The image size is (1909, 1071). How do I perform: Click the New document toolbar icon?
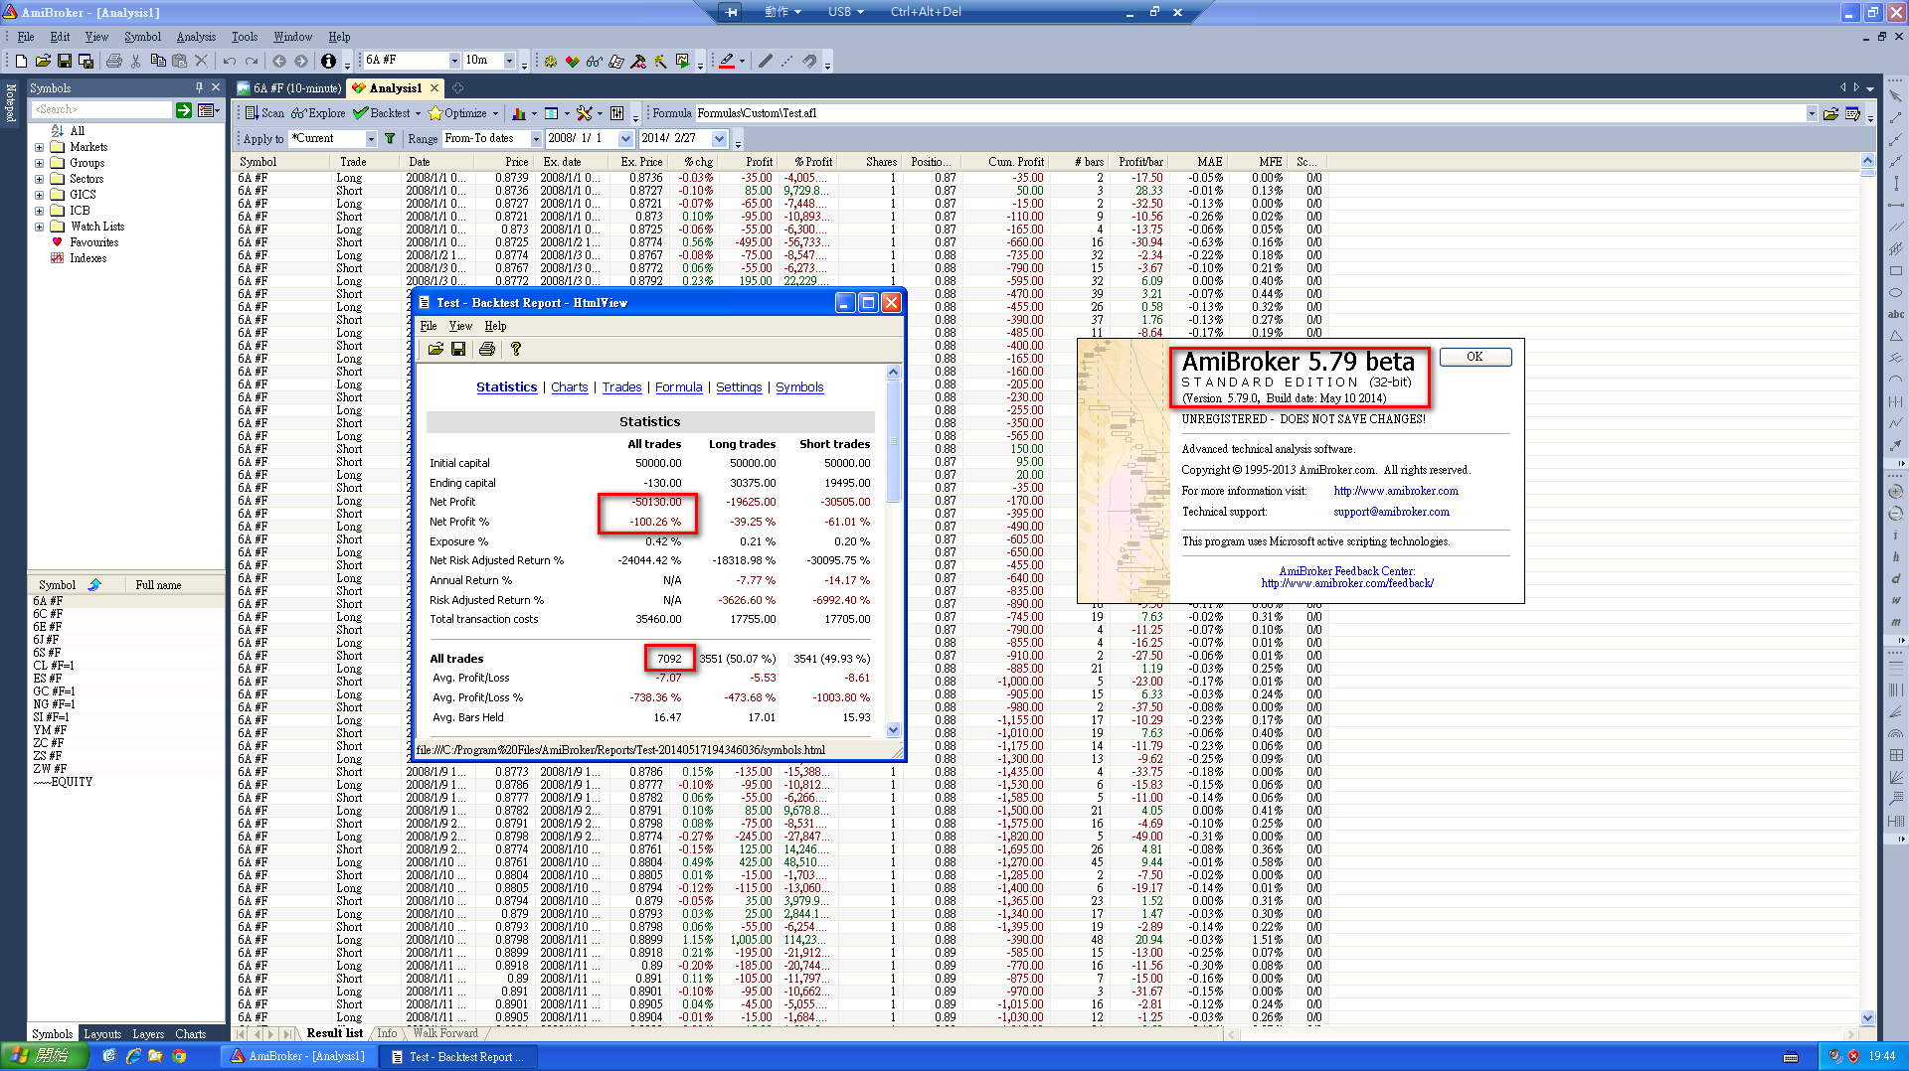(21, 61)
